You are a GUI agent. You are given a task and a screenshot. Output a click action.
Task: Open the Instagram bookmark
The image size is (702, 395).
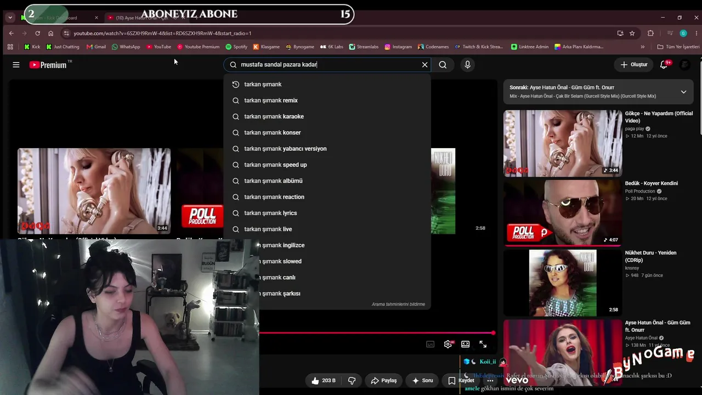coord(398,47)
